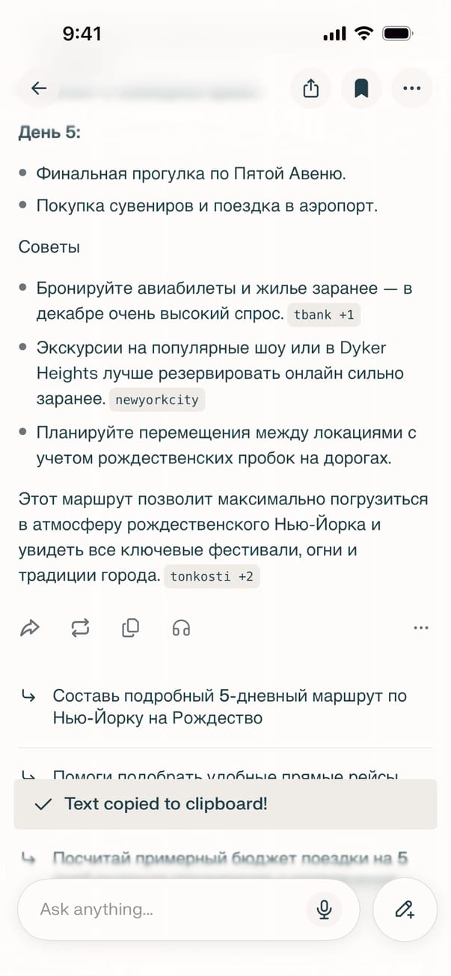
Task: Tap the back arrow button
Action: click(x=39, y=88)
